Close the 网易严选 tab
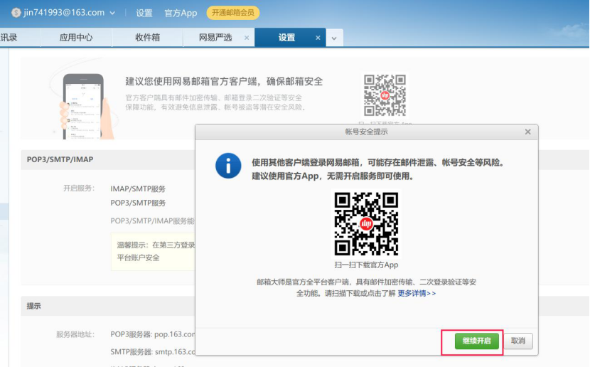 (247, 38)
